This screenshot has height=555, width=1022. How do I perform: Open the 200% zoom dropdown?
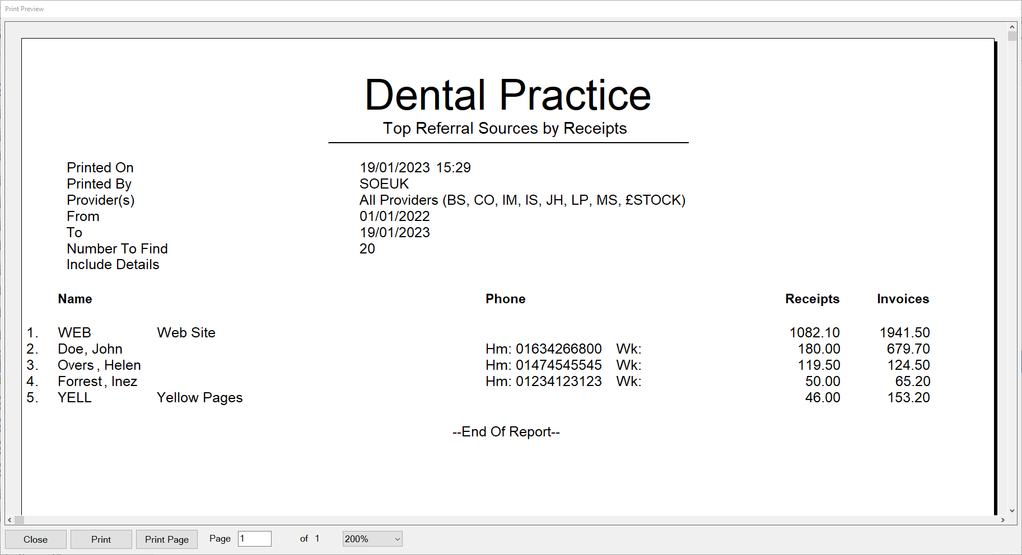coord(372,539)
